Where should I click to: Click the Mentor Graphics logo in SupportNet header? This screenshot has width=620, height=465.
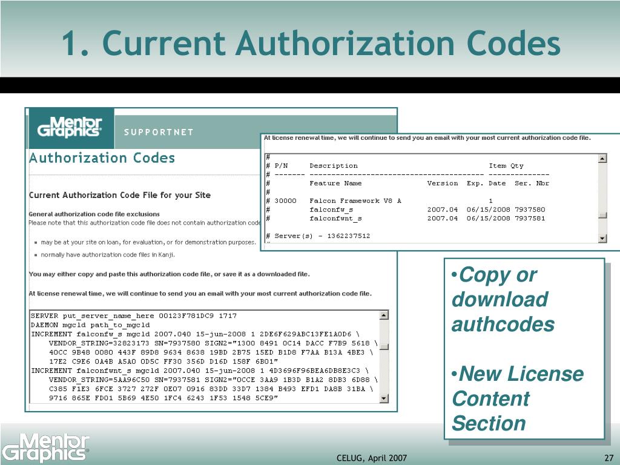[70, 127]
